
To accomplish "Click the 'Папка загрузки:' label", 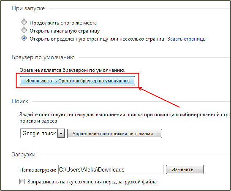I will 38,170.
